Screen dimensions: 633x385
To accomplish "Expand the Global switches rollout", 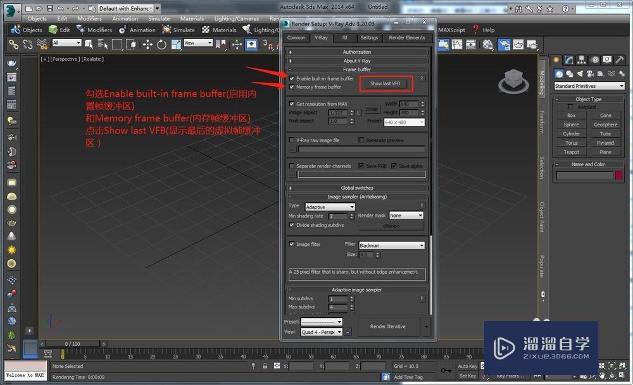I will 357,188.
